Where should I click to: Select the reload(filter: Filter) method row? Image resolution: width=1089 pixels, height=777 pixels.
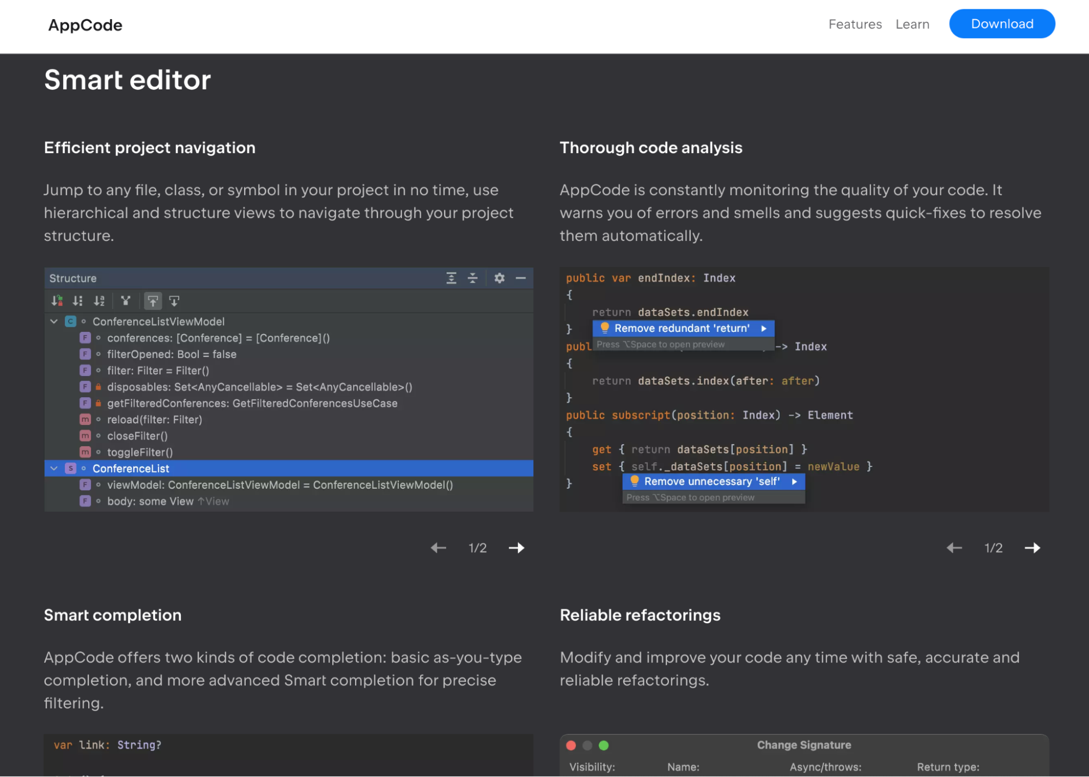coord(289,420)
